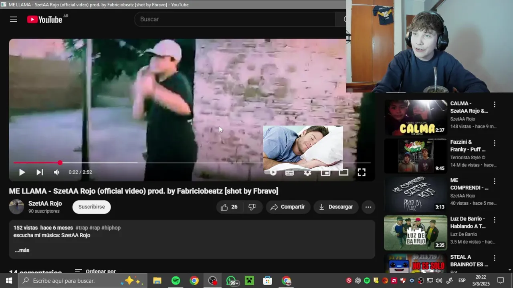
Task: Open the STEAL A BRAINROT video thumbnail
Action: [x=416, y=264]
